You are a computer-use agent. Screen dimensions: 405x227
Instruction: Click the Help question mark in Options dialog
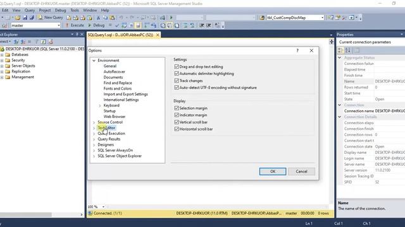(297, 50)
